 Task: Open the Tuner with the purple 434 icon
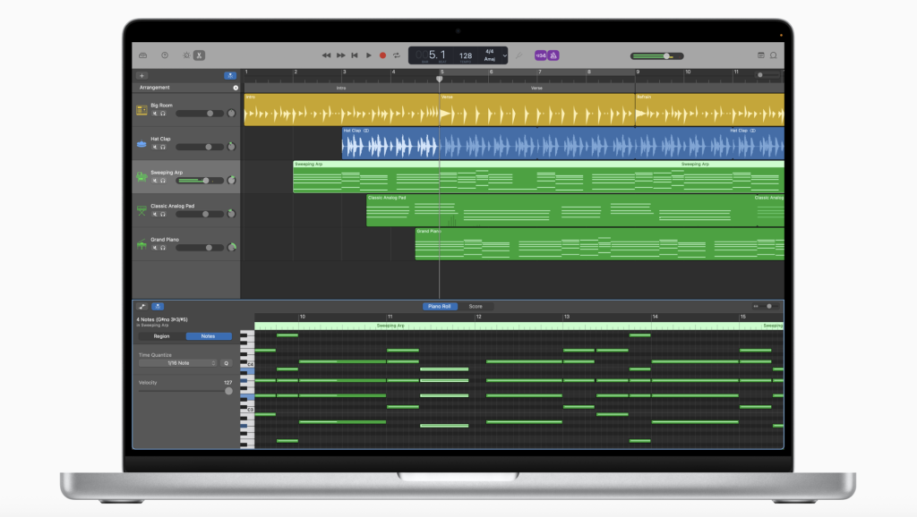pyautogui.click(x=540, y=55)
